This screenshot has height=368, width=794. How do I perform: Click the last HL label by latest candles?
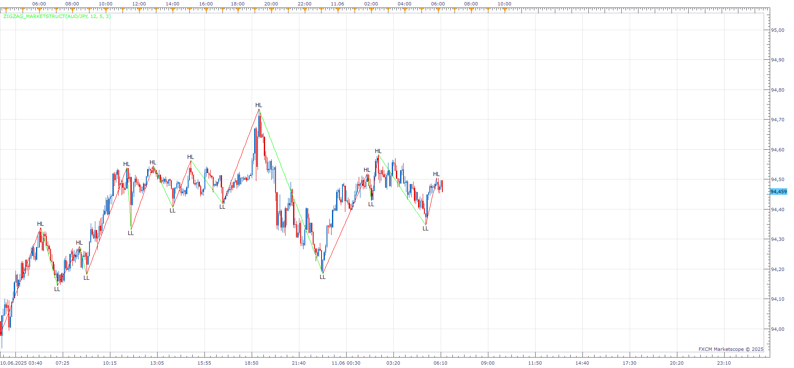click(437, 174)
